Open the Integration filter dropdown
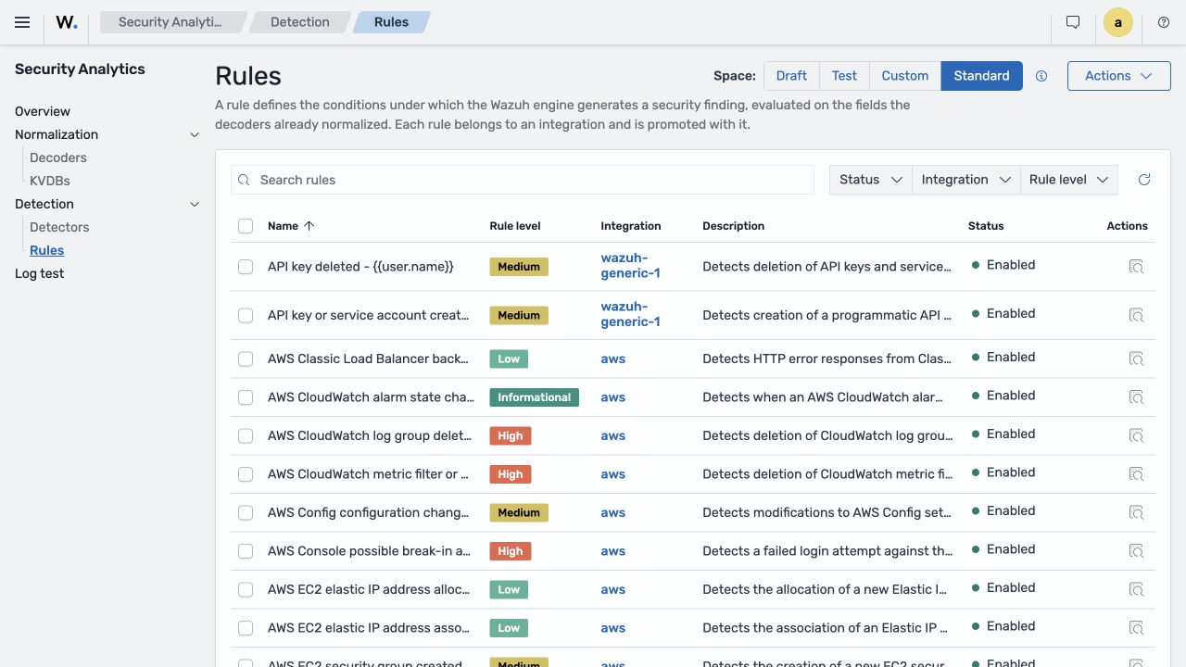Screen dimensions: 1186x667 click(x=965, y=180)
